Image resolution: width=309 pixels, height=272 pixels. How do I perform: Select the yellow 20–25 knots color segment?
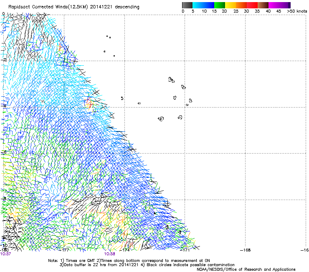point(230,5)
